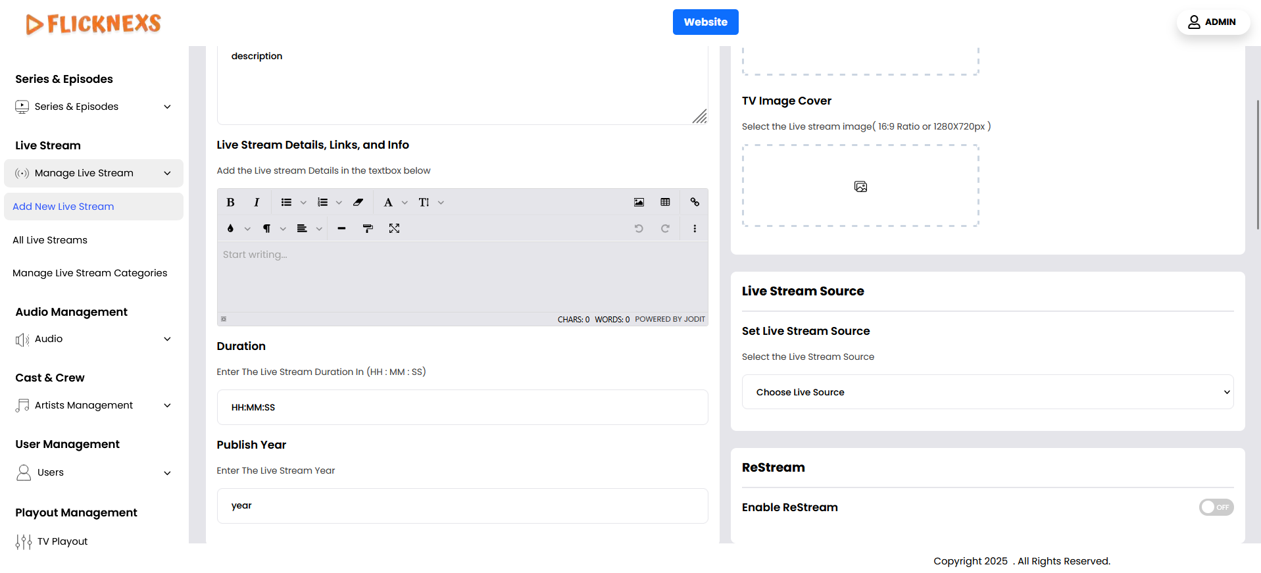
Task: Insert a horizontal line in the editor
Action: pos(341,228)
